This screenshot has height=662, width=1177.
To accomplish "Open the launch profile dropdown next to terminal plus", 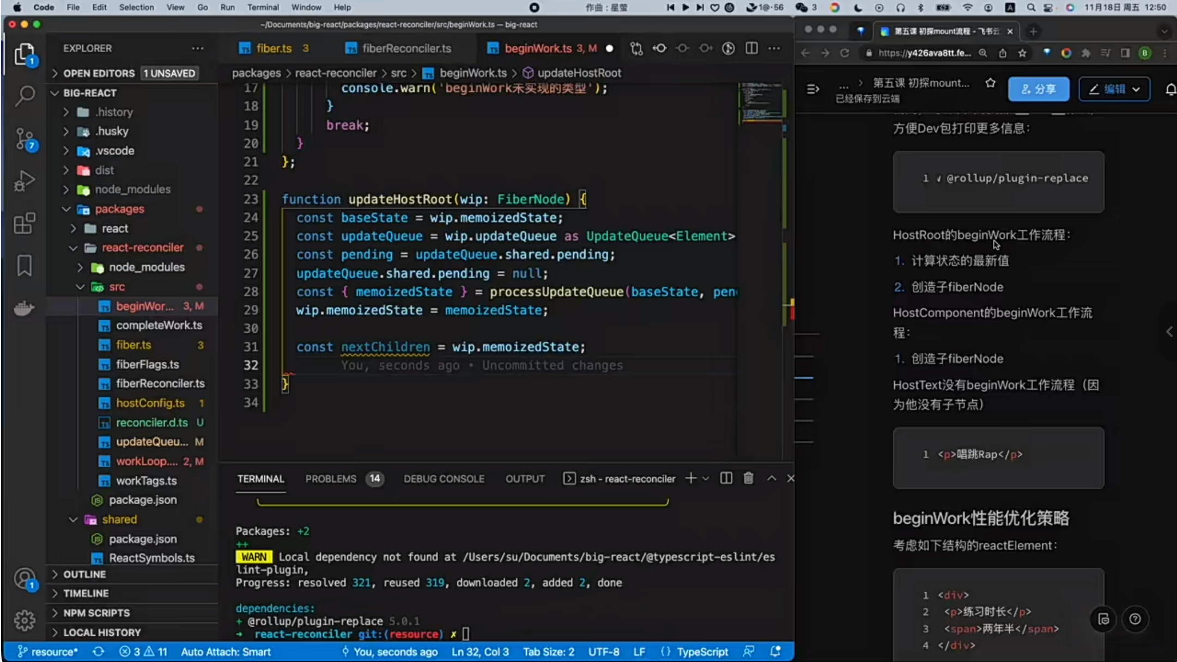I will (x=706, y=479).
